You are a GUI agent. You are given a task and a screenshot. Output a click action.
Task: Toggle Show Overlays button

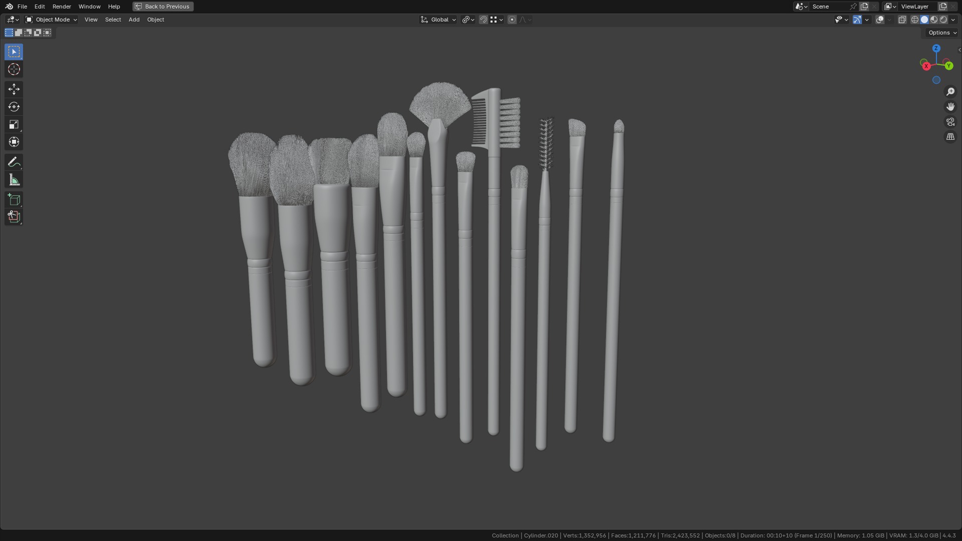pos(880,20)
